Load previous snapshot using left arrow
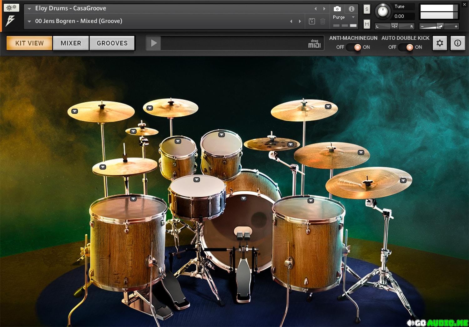The width and height of the screenshot is (469, 327). [x=291, y=21]
